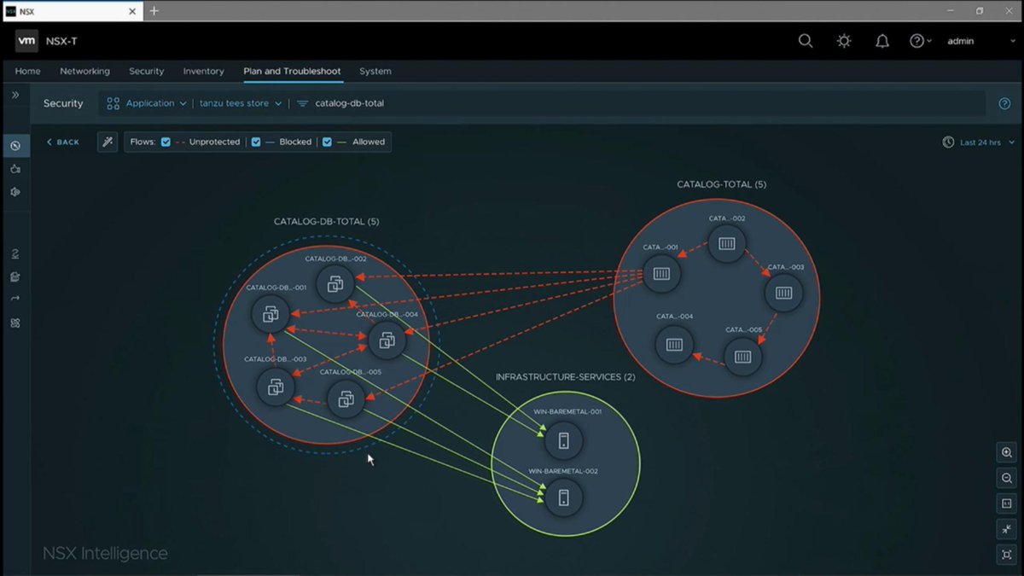This screenshot has height=576, width=1024.
Task: Select the CATA-005 container node
Action: (742, 357)
